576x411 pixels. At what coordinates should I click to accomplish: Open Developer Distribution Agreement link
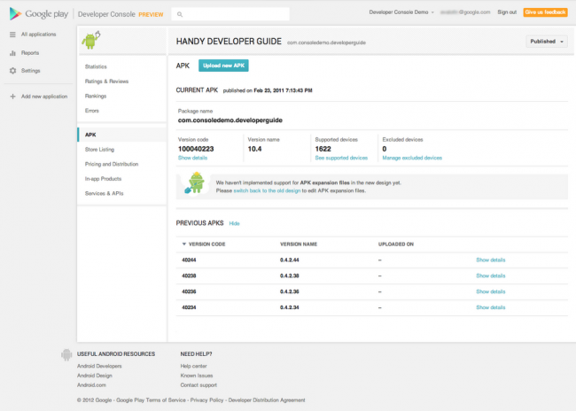pos(267,400)
